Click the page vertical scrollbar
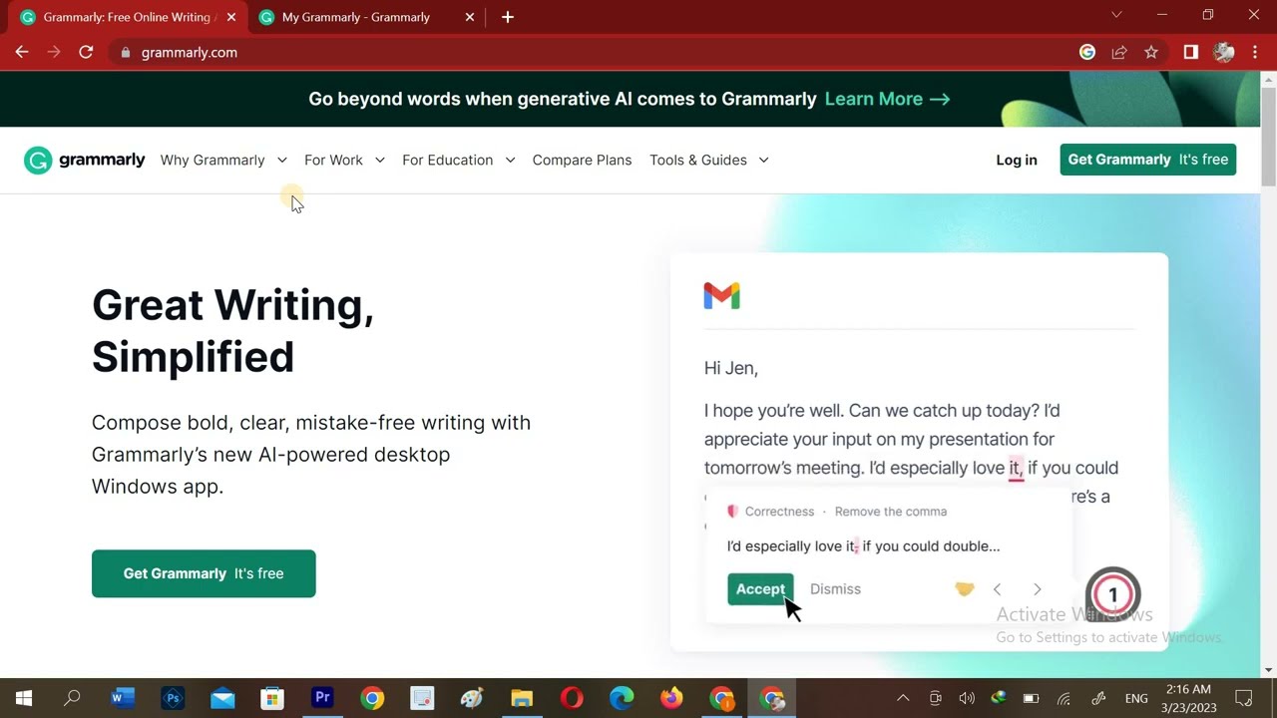1277x718 pixels. click(x=1268, y=138)
